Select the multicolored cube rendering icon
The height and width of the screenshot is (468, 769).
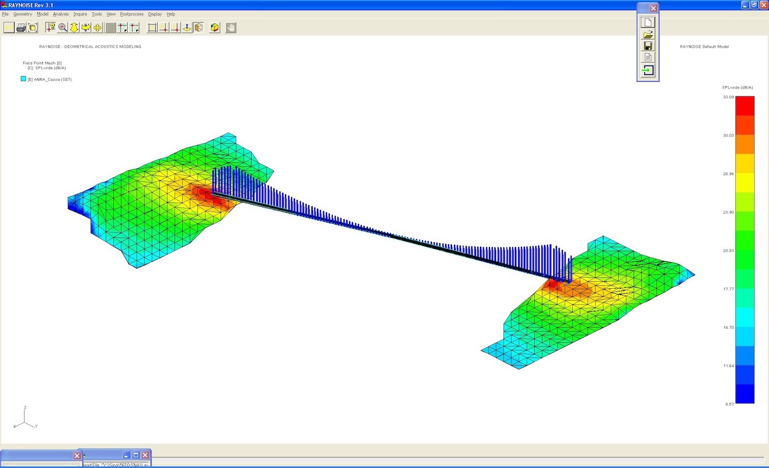coord(215,28)
